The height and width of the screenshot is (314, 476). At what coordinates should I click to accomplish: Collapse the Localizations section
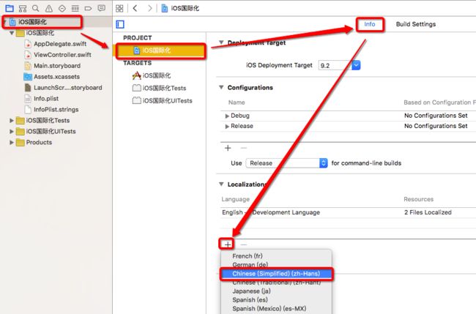221,184
